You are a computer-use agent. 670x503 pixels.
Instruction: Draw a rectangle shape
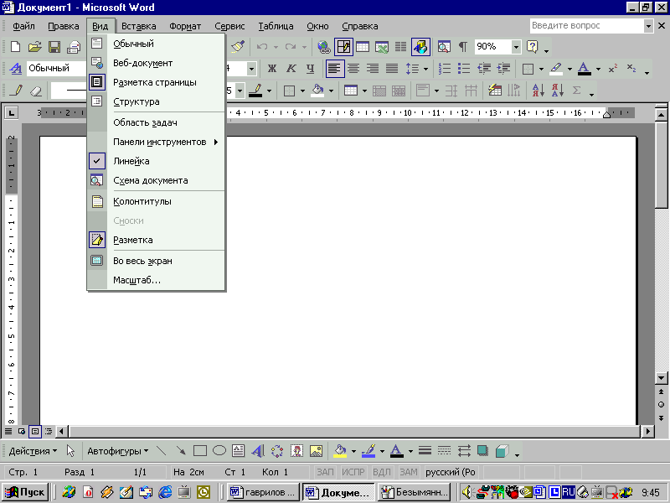click(x=200, y=451)
